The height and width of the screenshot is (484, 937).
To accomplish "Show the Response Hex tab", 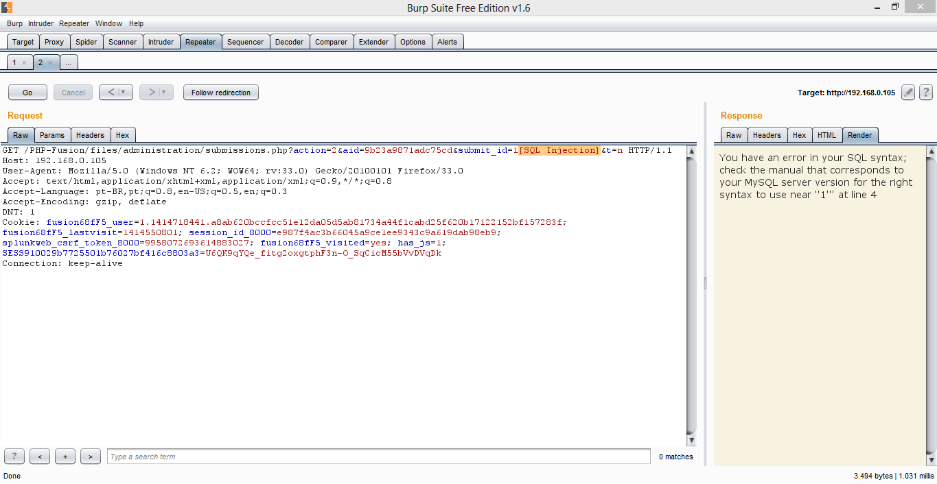I will coord(800,135).
